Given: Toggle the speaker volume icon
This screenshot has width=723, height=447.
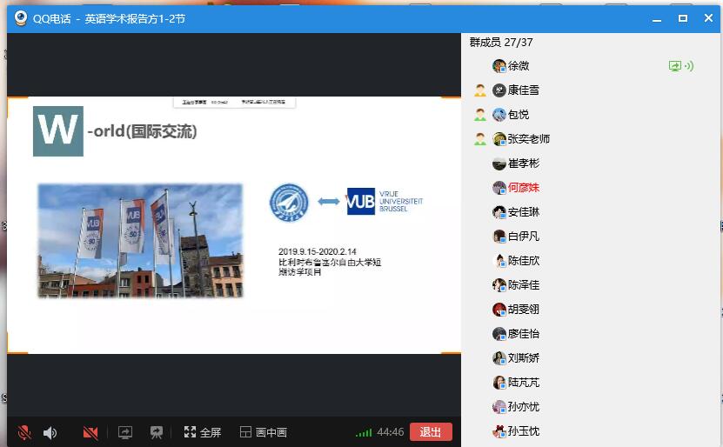Looking at the screenshot, I should (x=50, y=432).
